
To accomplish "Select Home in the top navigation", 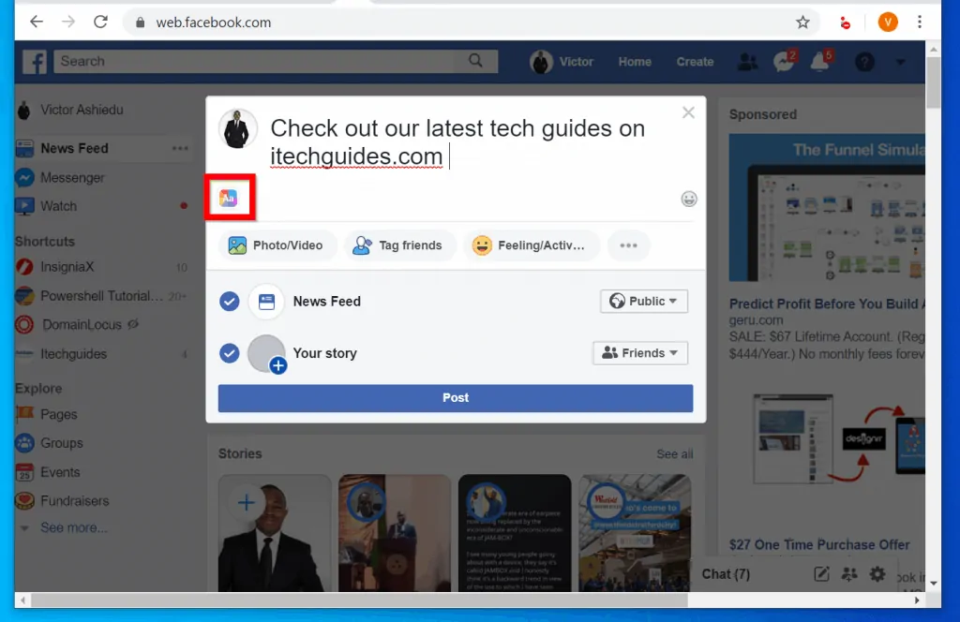I will [x=635, y=61].
